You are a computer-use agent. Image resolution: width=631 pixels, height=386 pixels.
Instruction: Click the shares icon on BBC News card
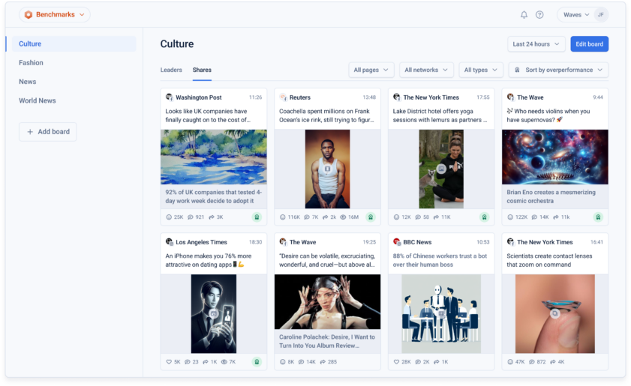[x=436, y=361]
